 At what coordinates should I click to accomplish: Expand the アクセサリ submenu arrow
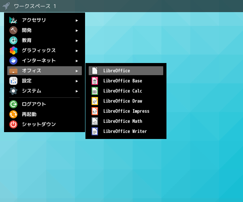[77, 20]
